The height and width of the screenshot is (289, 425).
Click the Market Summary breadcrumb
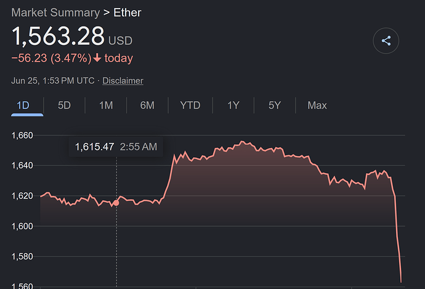coord(55,12)
